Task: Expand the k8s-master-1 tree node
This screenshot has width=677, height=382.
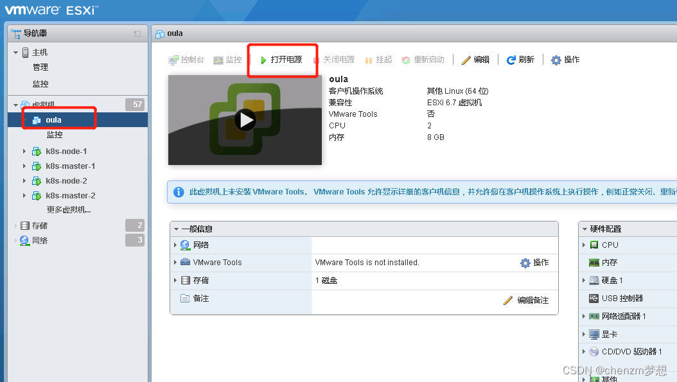Action: (x=24, y=166)
